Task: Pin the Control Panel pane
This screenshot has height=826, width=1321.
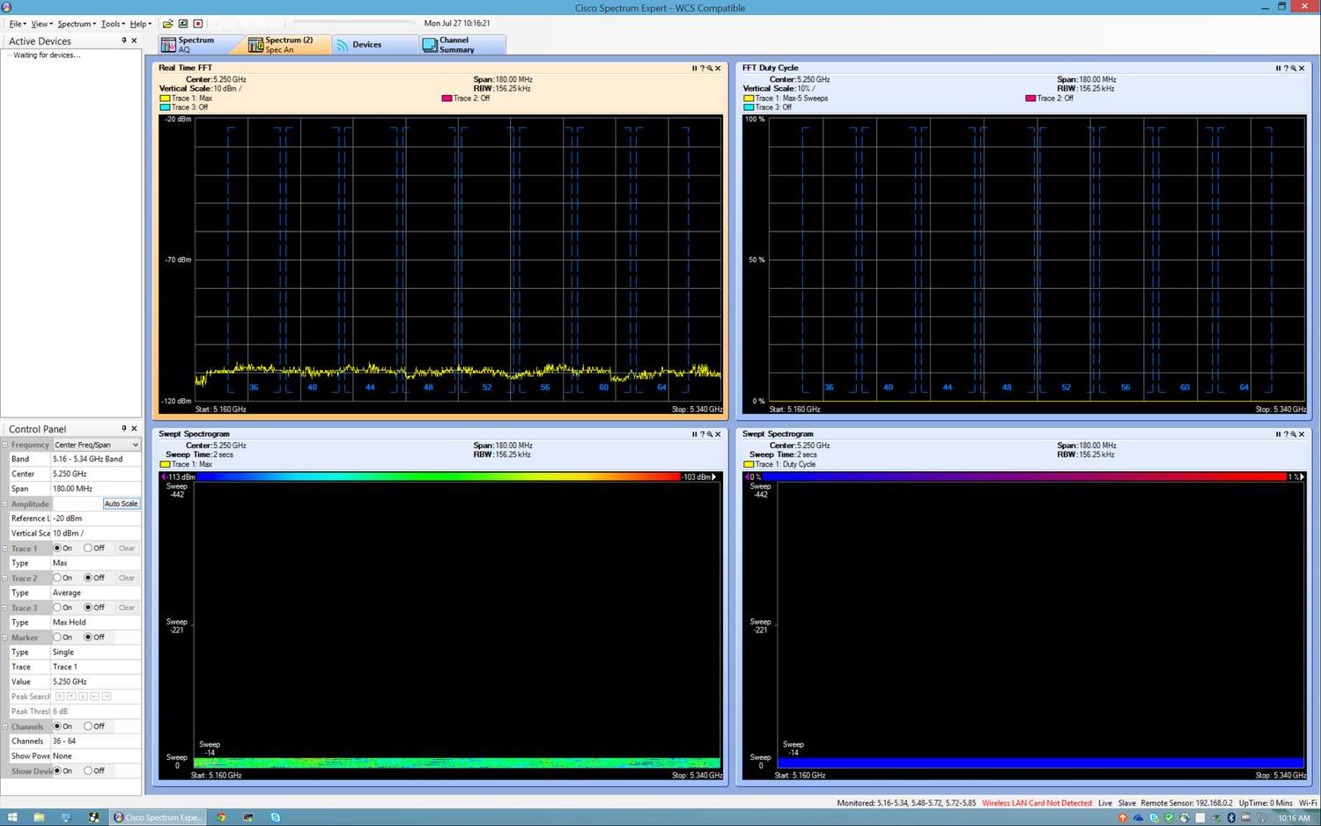Action: tap(123, 429)
